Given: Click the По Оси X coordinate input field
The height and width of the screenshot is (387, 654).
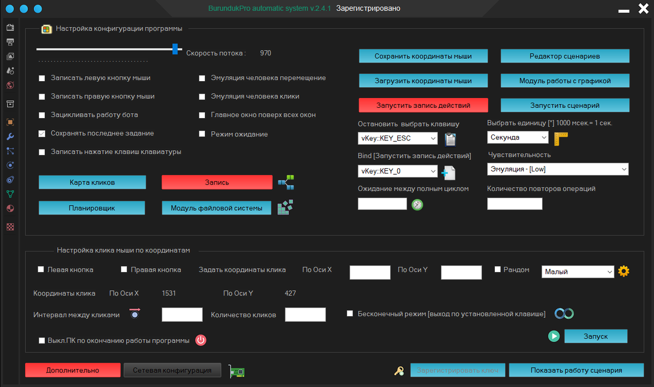Looking at the screenshot, I should [370, 273].
